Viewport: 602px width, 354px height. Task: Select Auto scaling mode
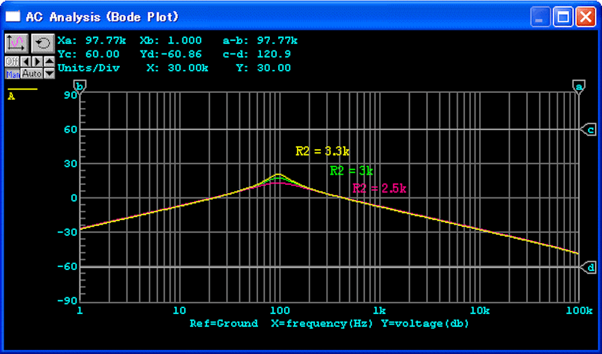32,73
